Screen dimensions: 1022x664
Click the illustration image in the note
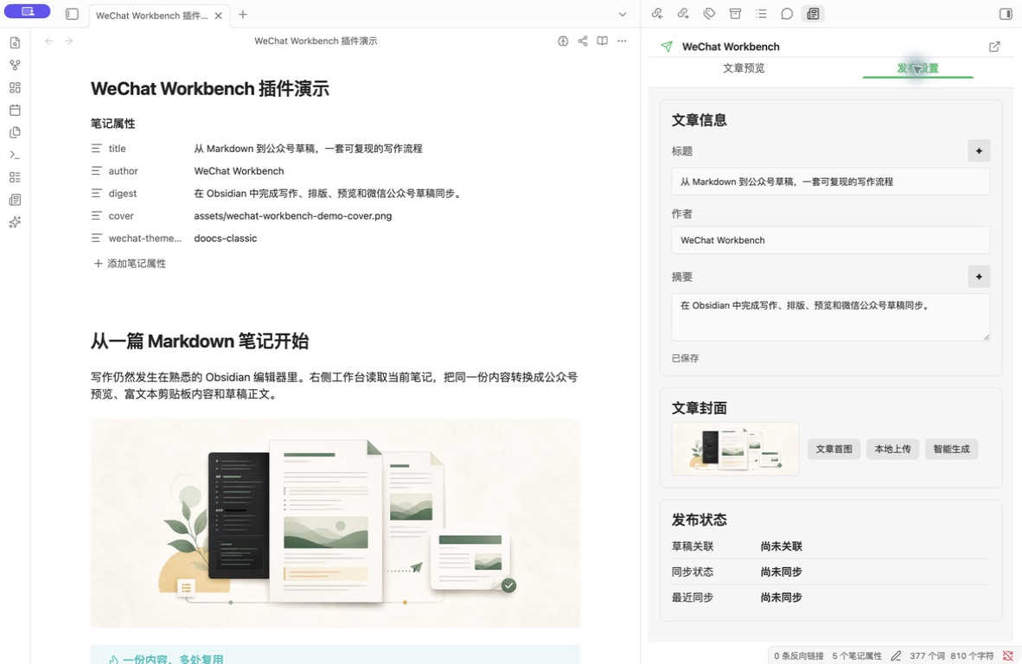[x=335, y=523]
